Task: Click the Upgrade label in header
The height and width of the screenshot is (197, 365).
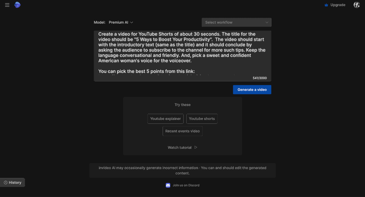Action: click(x=338, y=5)
